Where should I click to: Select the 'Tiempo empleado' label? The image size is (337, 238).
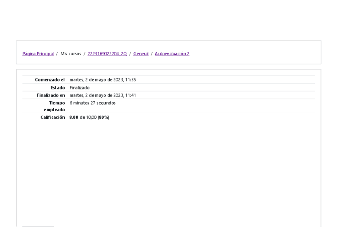(x=54, y=106)
